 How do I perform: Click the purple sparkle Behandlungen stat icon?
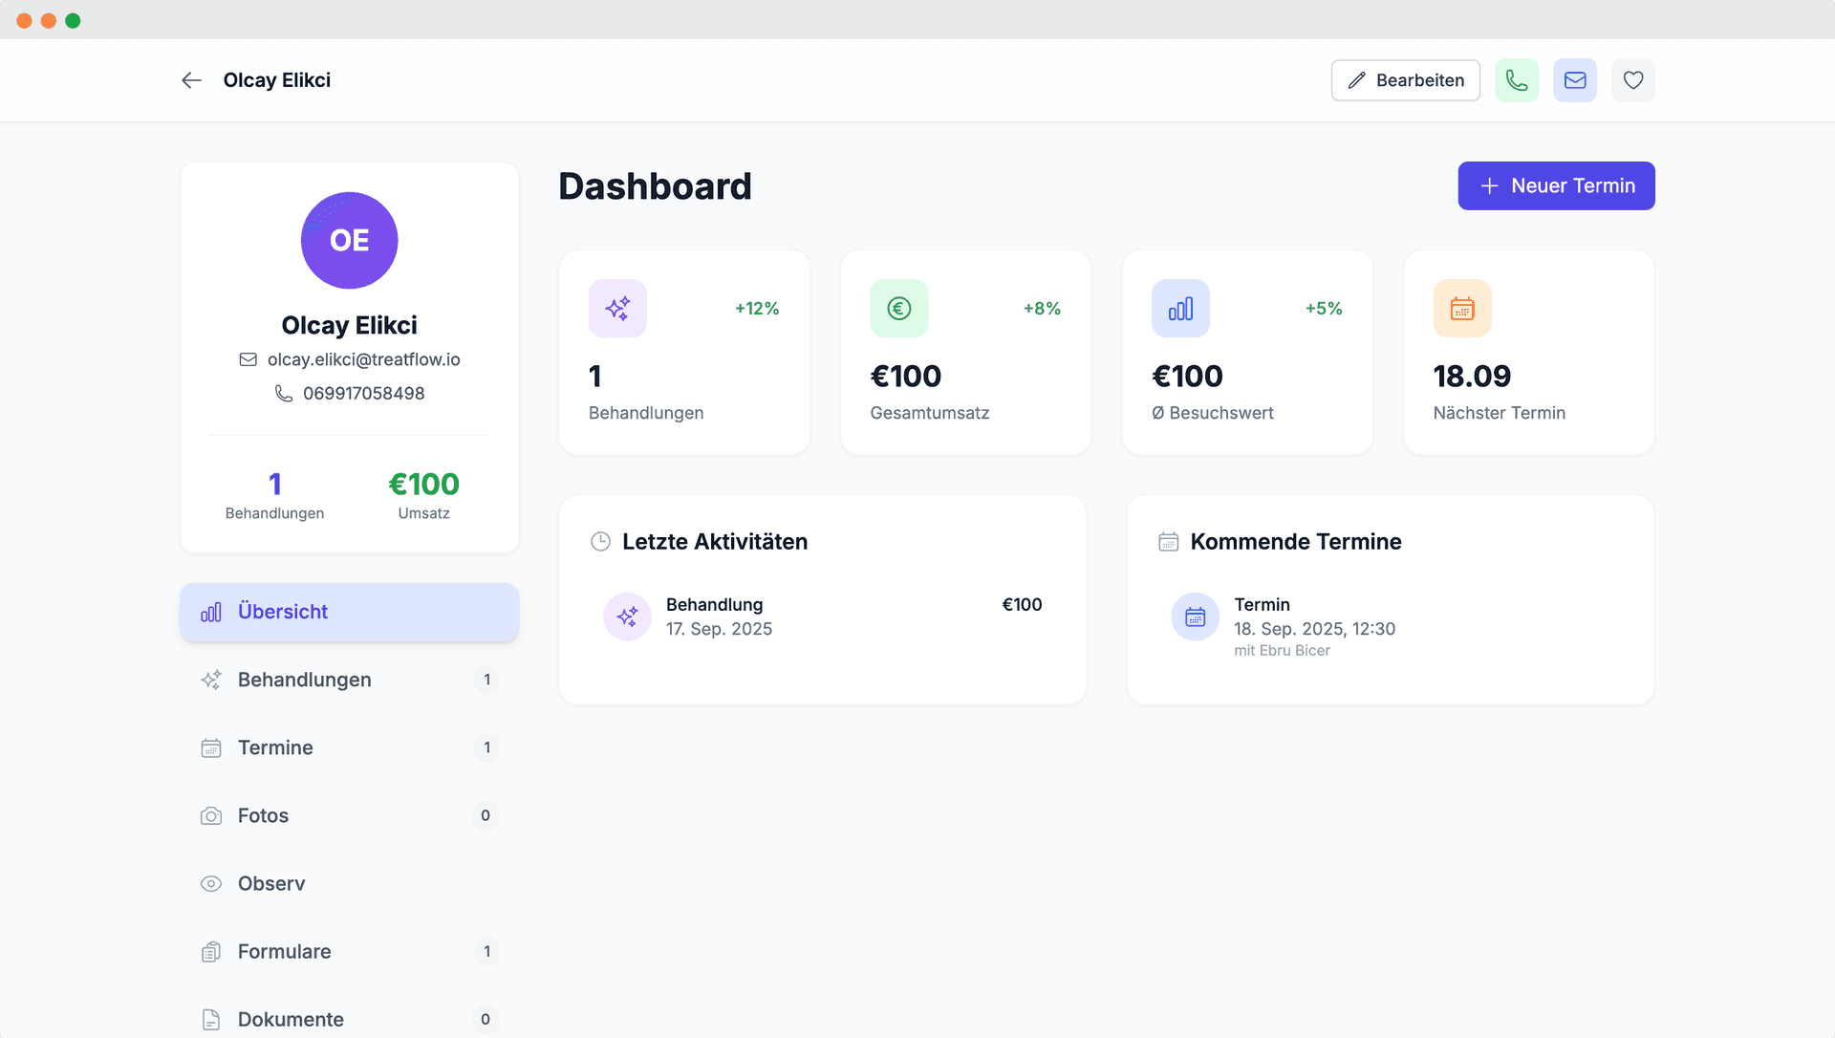[x=617, y=308]
